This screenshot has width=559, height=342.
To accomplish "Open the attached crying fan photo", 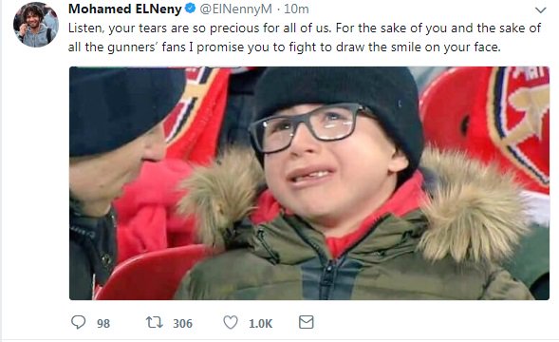I will [309, 183].
